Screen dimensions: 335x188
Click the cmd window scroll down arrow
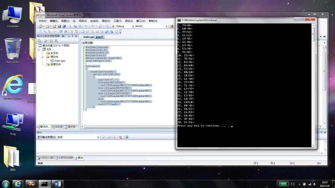tap(313, 145)
